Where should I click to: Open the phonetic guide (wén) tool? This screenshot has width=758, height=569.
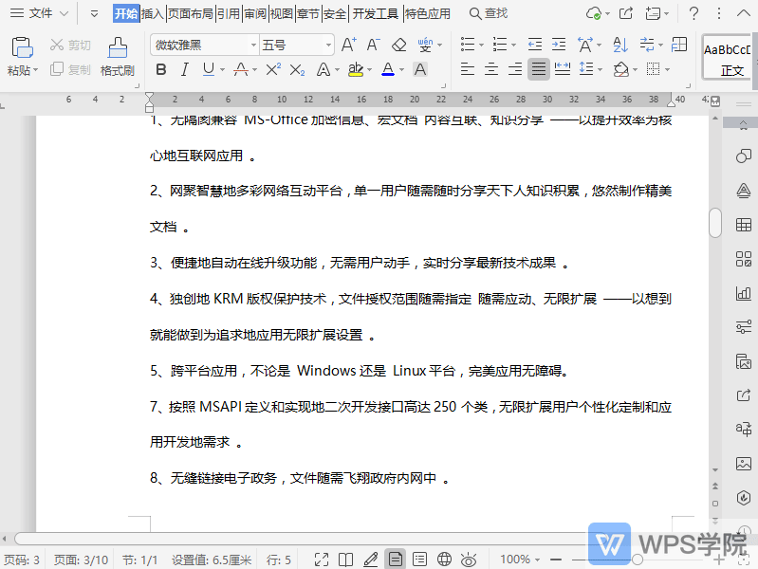tap(425, 45)
